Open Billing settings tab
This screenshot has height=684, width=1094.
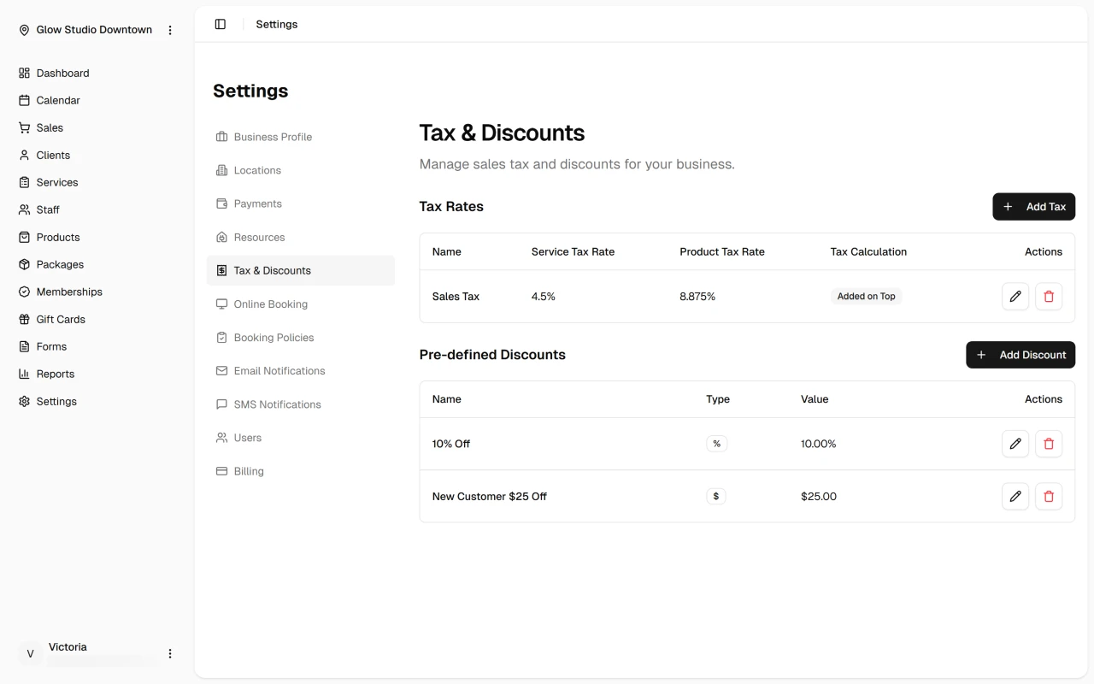[301, 470]
